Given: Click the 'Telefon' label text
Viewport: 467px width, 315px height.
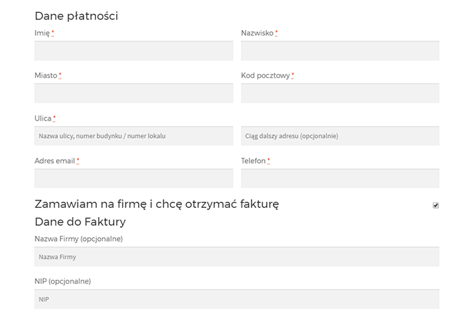Looking at the screenshot, I should [254, 160].
